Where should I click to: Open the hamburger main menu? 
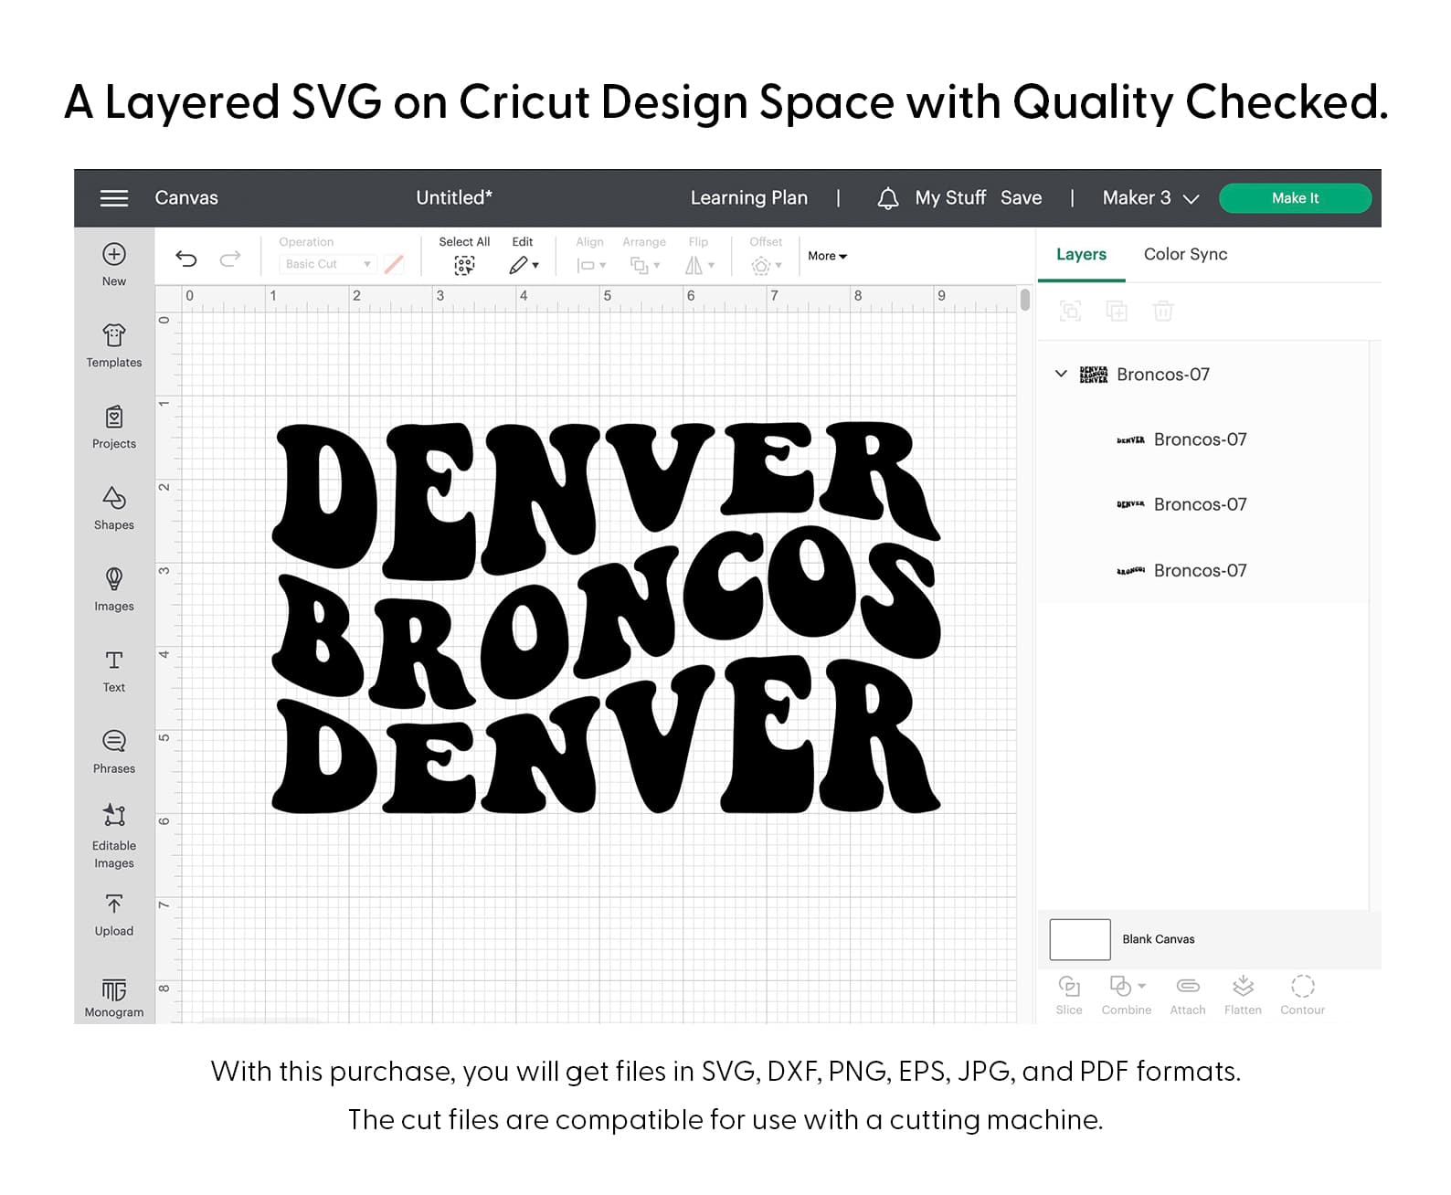(113, 198)
